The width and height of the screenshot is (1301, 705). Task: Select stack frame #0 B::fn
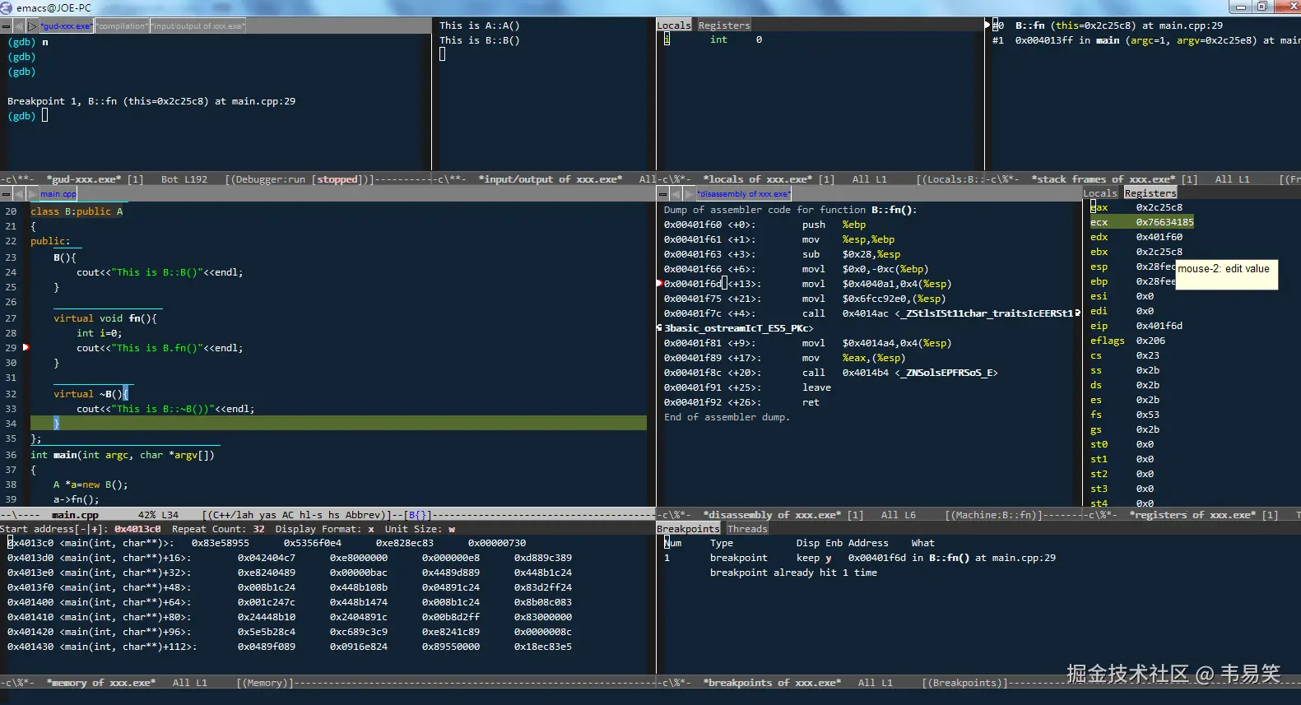1108,26
